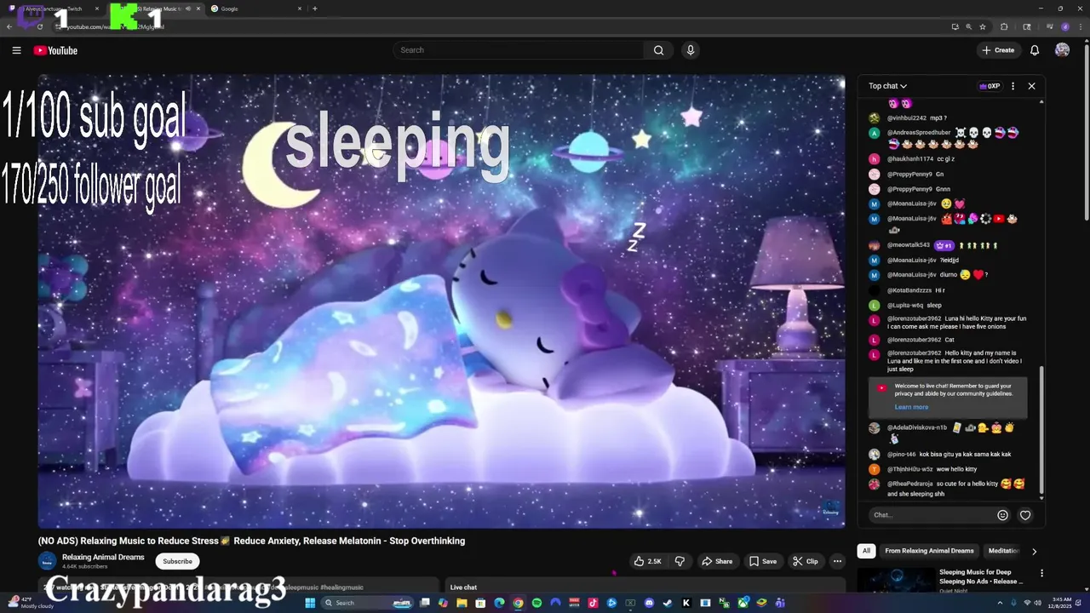Click chat username @lorenzotuber3962 'Cat' message
This screenshot has height=613, width=1090.
coord(914,340)
